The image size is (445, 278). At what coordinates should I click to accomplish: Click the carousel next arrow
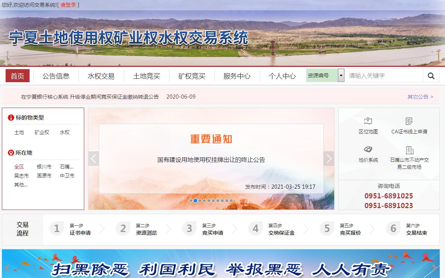click(x=329, y=159)
